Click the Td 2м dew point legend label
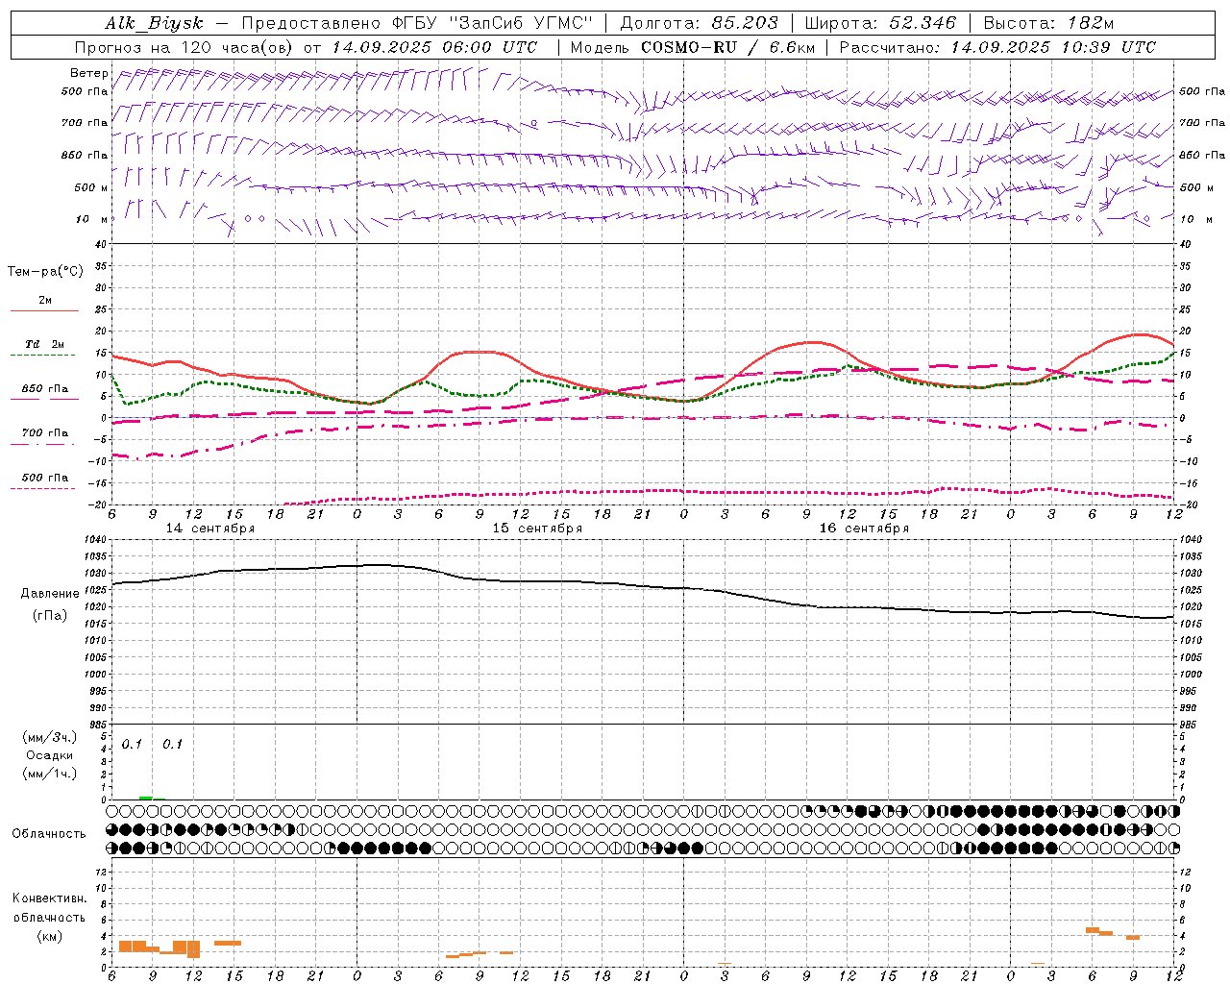 coord(45,344)
